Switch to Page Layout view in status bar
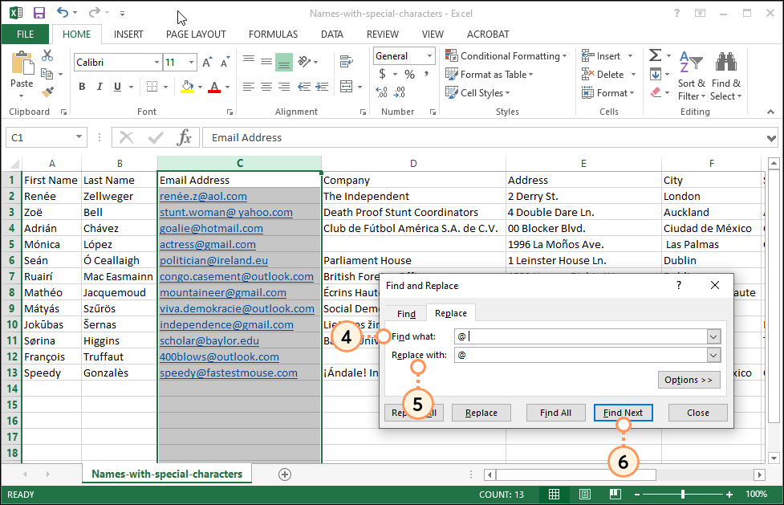This screenshot has height=505, width=784. pyautogui.click(x=584, y=495)
